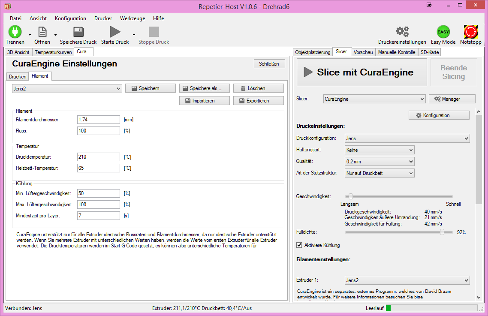Click the Öffnen file icon
The width and height of the screenshot is (488, 316).
42,32
